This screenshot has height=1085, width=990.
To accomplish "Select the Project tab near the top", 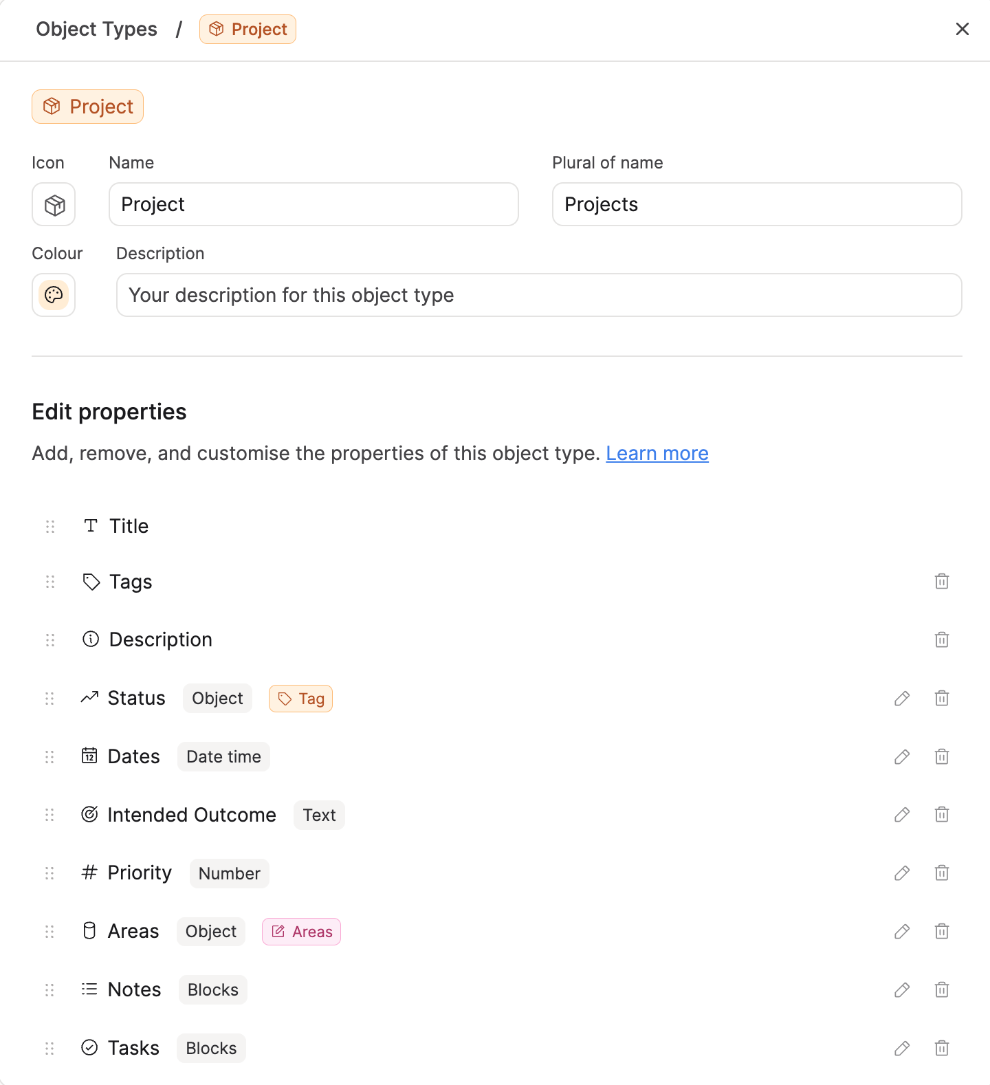I will click(87, 107).
